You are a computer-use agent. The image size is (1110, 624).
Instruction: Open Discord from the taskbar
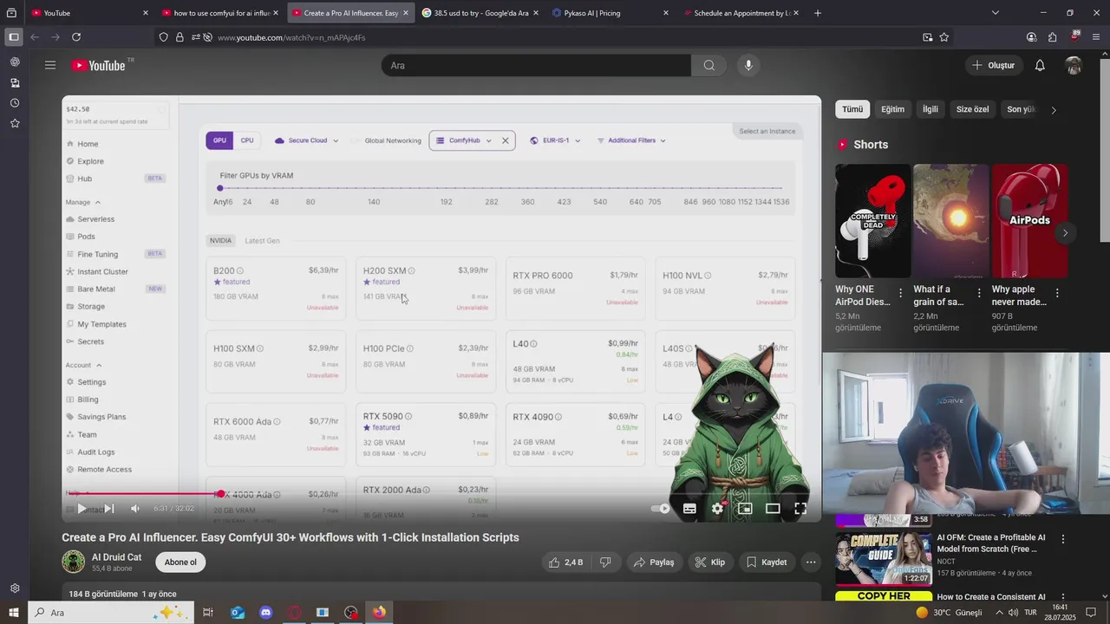pyautogui.click(x=266, y=613)
